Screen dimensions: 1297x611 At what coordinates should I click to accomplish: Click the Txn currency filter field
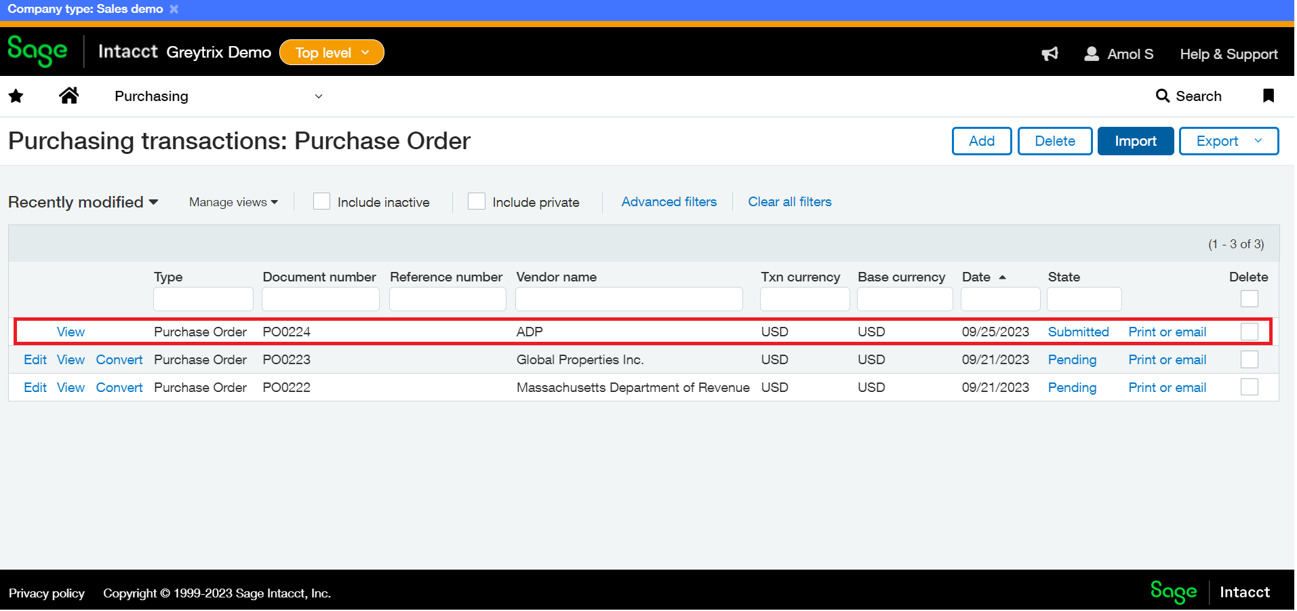coord(805,299)
